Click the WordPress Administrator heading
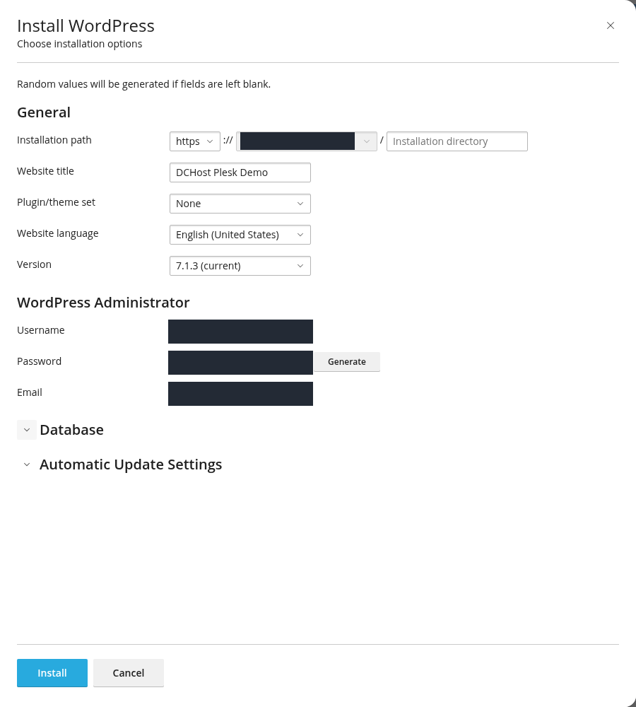Screen dimensions: 636x707 click(103, 303)
